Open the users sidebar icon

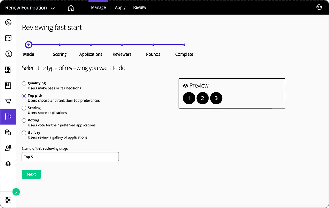click(x=8, y=148)
